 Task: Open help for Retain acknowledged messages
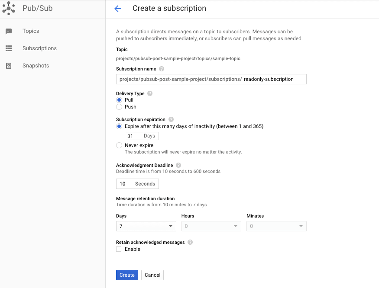pos(190,242)
